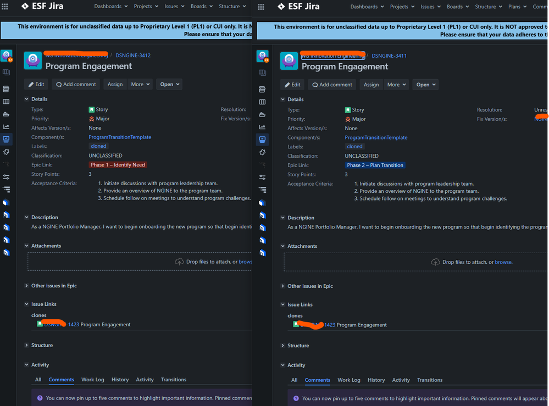Click the project avatar atop the left sidebar
This screenshot has width=549, height=406.
click(7, 55)
